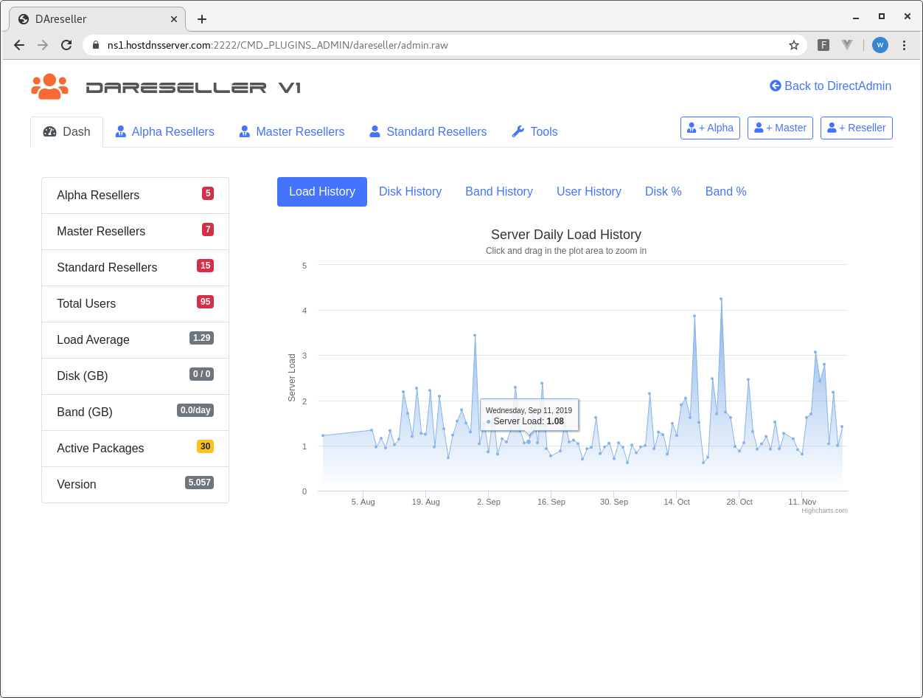Screen dimensions: 923x698
Task: Switch to Band % chart
Action: 725,192
